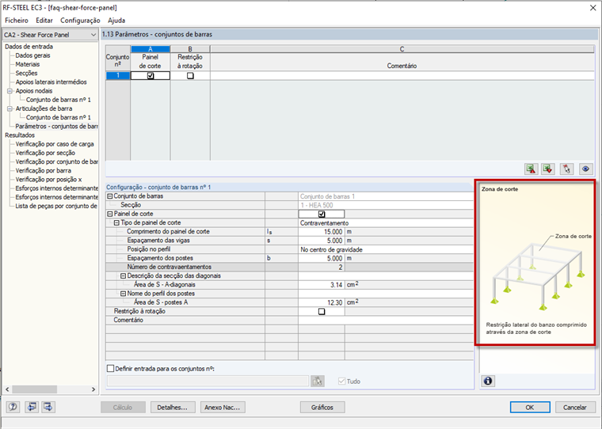Collapse Tipo de painel de corte group
This screenshot has height=429, width=602.
pyautogui.click(x=116, y=222)
